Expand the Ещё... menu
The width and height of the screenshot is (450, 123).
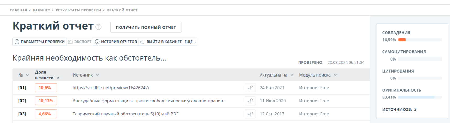pyautogui.click(x=190, y=42)
